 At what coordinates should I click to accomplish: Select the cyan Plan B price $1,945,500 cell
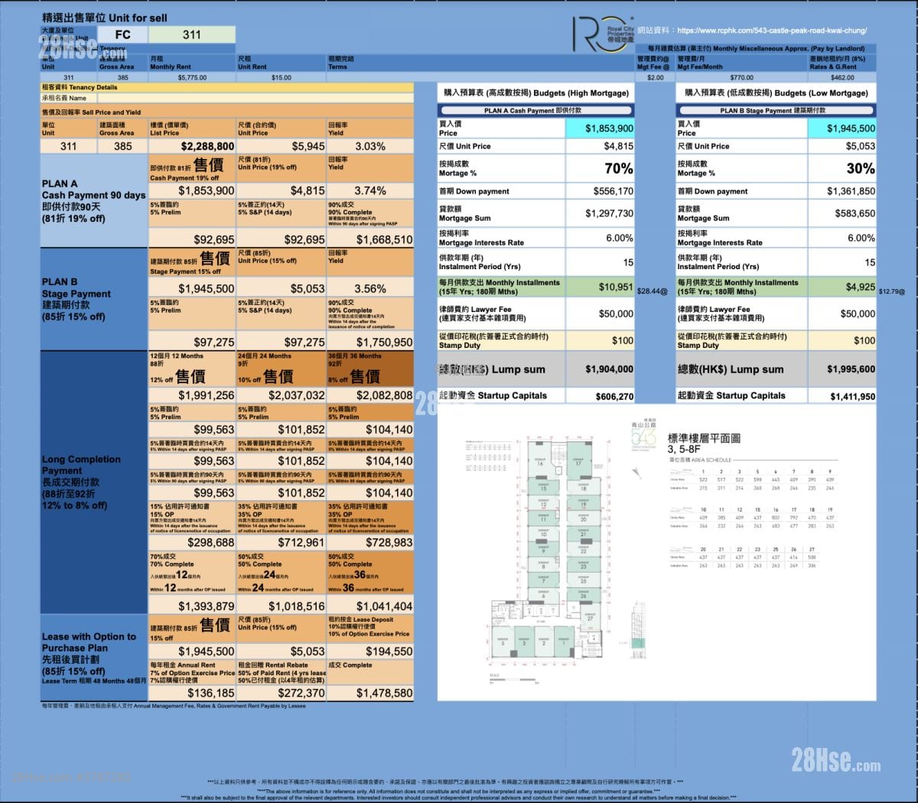(841, 128)
